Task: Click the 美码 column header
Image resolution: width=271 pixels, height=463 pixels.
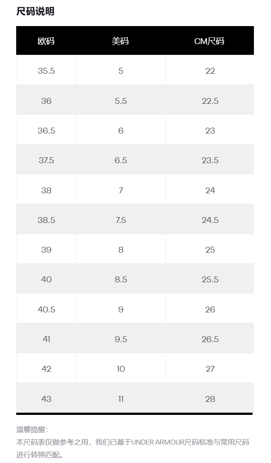Action: [120, 41]
